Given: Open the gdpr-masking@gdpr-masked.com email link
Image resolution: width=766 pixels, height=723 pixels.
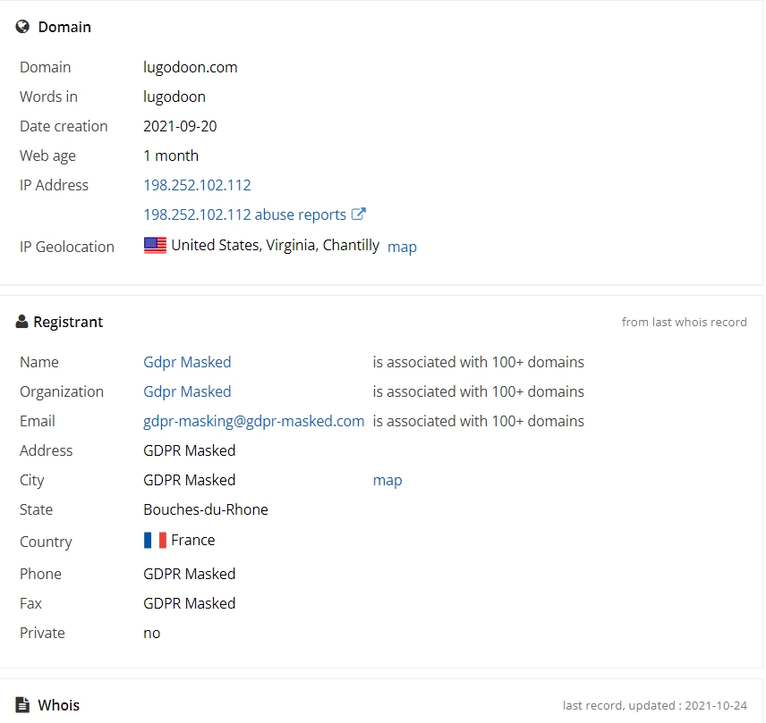Looking at the screenshot, I should [x=253, y=421].
